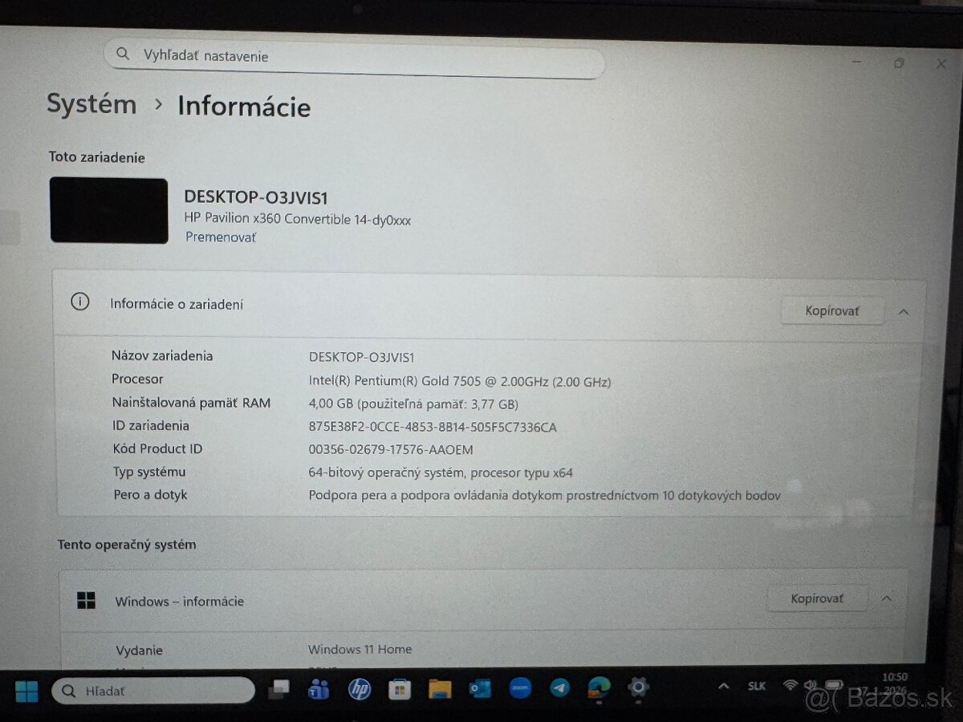The image size is (963, 722).
Task: Go back to the Systém settings page
Action: point(91,103)
